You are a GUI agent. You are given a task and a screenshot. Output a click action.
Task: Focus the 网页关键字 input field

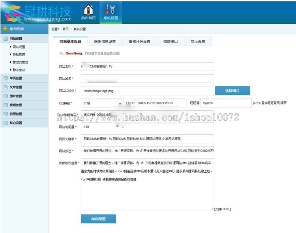pyautogui.click(x=148, y=139)
